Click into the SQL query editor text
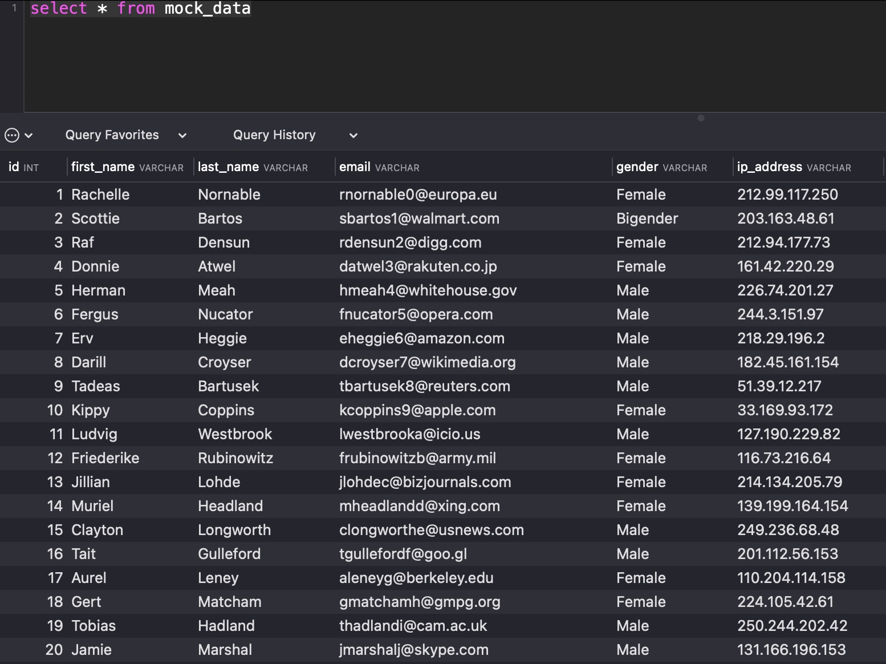Image resolution: width=886 pixels, height=664 pixels. (140, 9)
